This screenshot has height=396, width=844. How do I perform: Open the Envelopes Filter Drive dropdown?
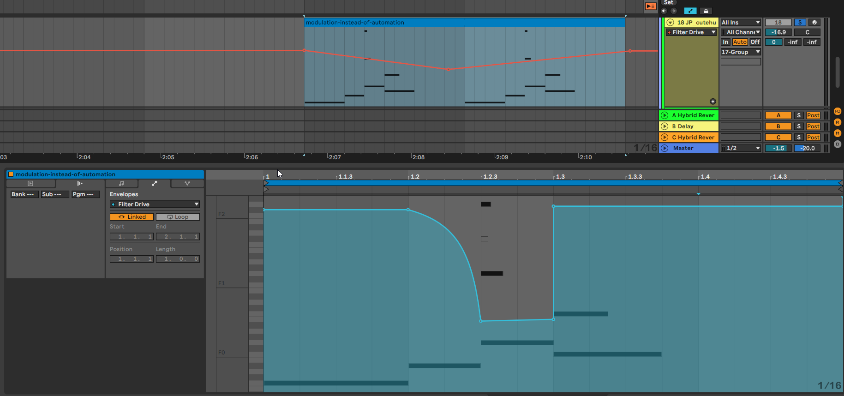[155, 204]
